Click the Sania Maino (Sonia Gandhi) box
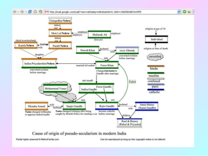The width and height of the screenshot is (208, 156). tap(147, 106)
